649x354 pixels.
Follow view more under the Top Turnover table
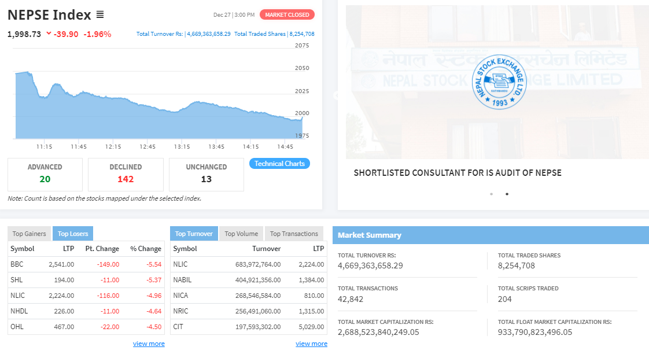pyautogui.click(x=311, y=344)
